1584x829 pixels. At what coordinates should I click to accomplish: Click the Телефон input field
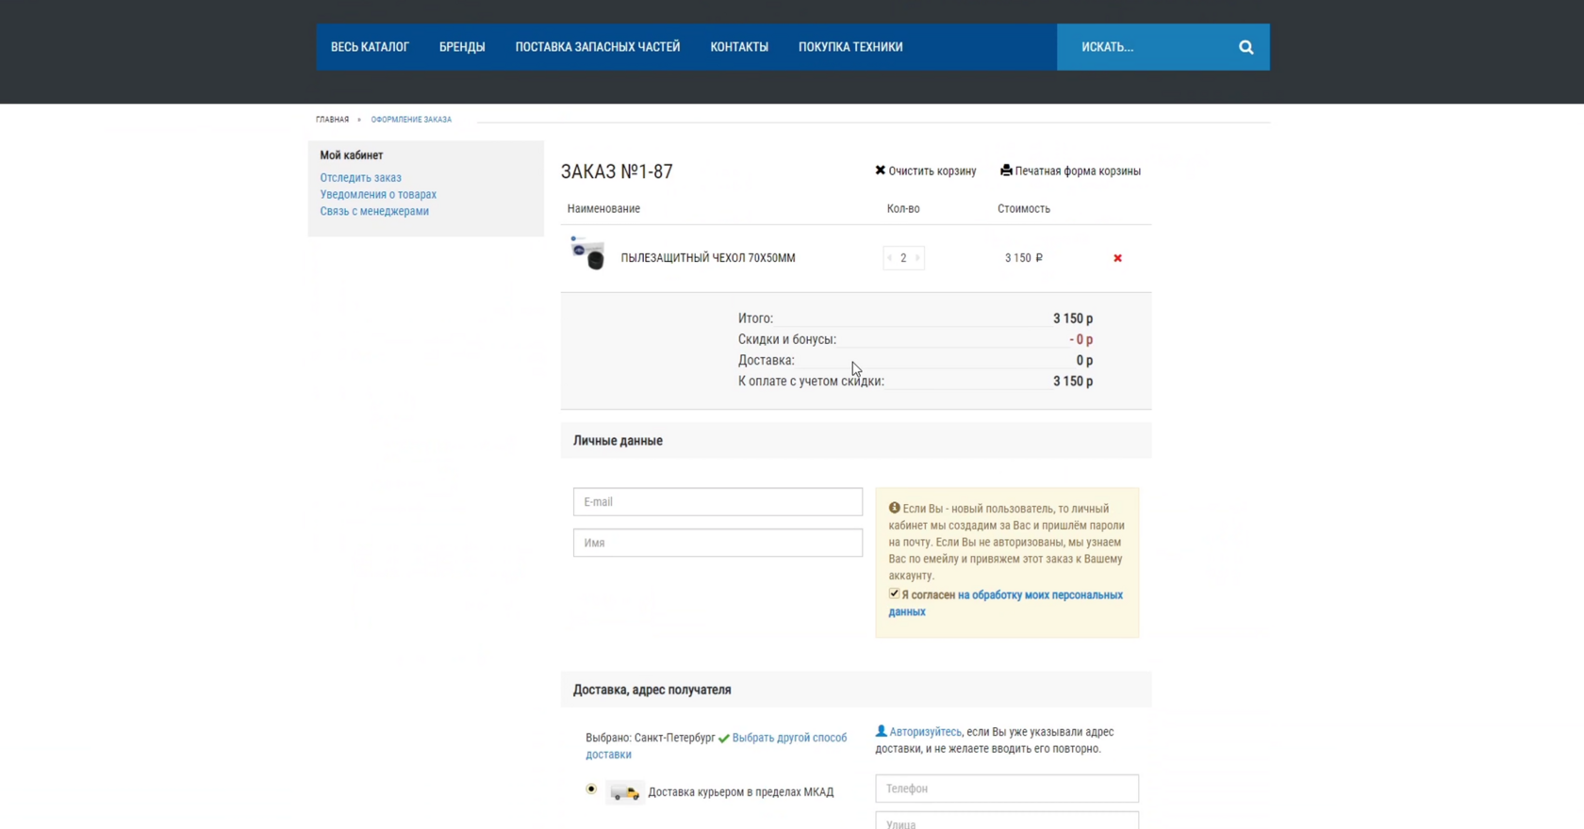coord(1006,788)
